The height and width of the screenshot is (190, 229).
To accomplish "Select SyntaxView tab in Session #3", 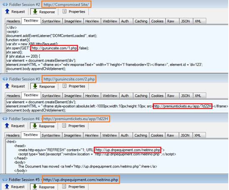I will (51, 96).
